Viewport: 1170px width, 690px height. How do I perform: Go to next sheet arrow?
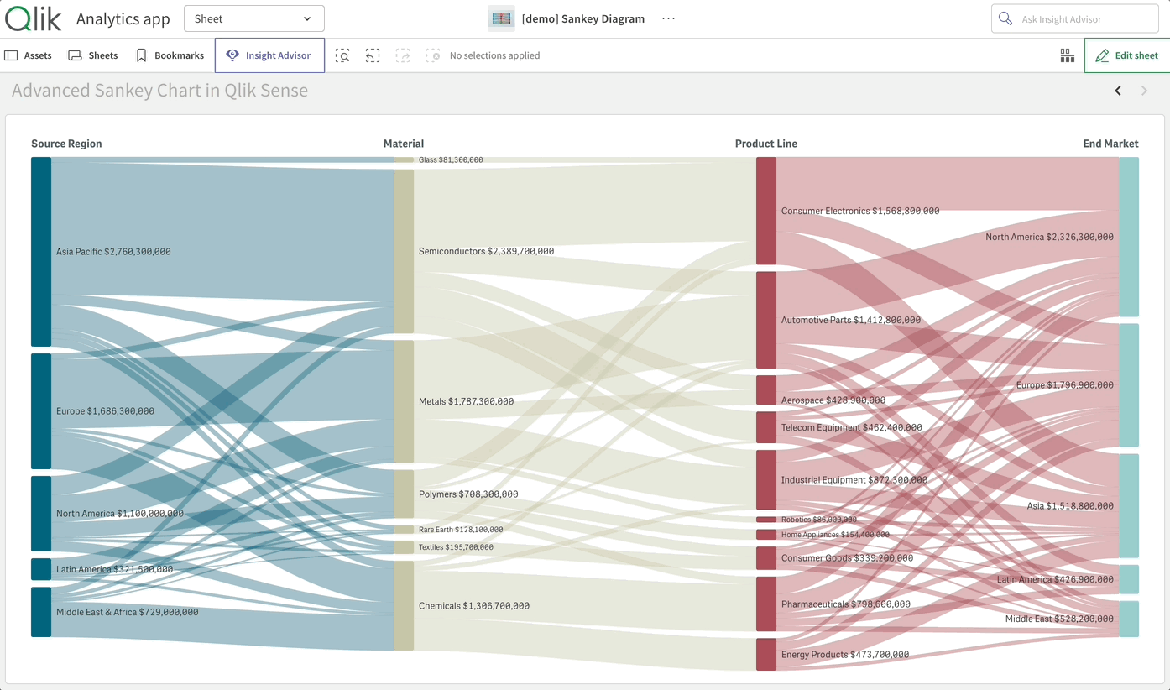pyautogui.click(x=1144, y=91)
